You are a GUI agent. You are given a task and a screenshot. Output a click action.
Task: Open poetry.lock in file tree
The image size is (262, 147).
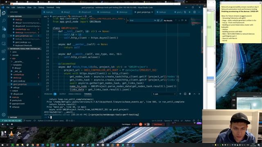tap(17, 100)
